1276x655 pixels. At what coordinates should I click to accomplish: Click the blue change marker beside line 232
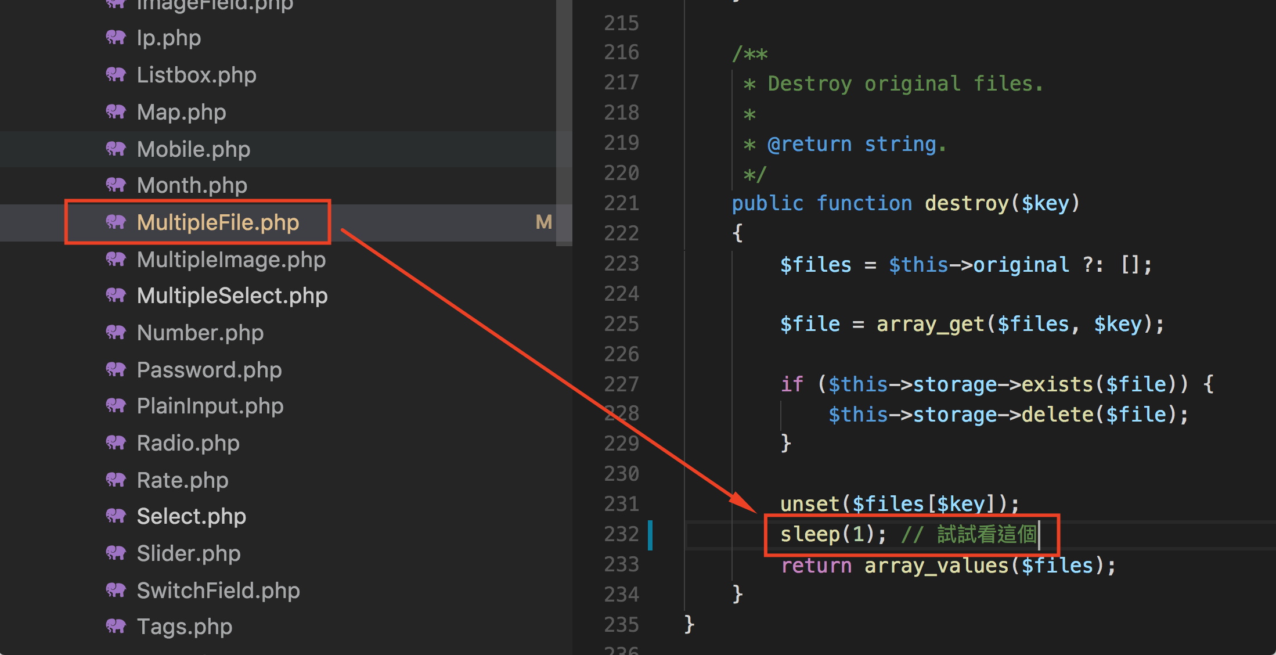pos(651,534)
